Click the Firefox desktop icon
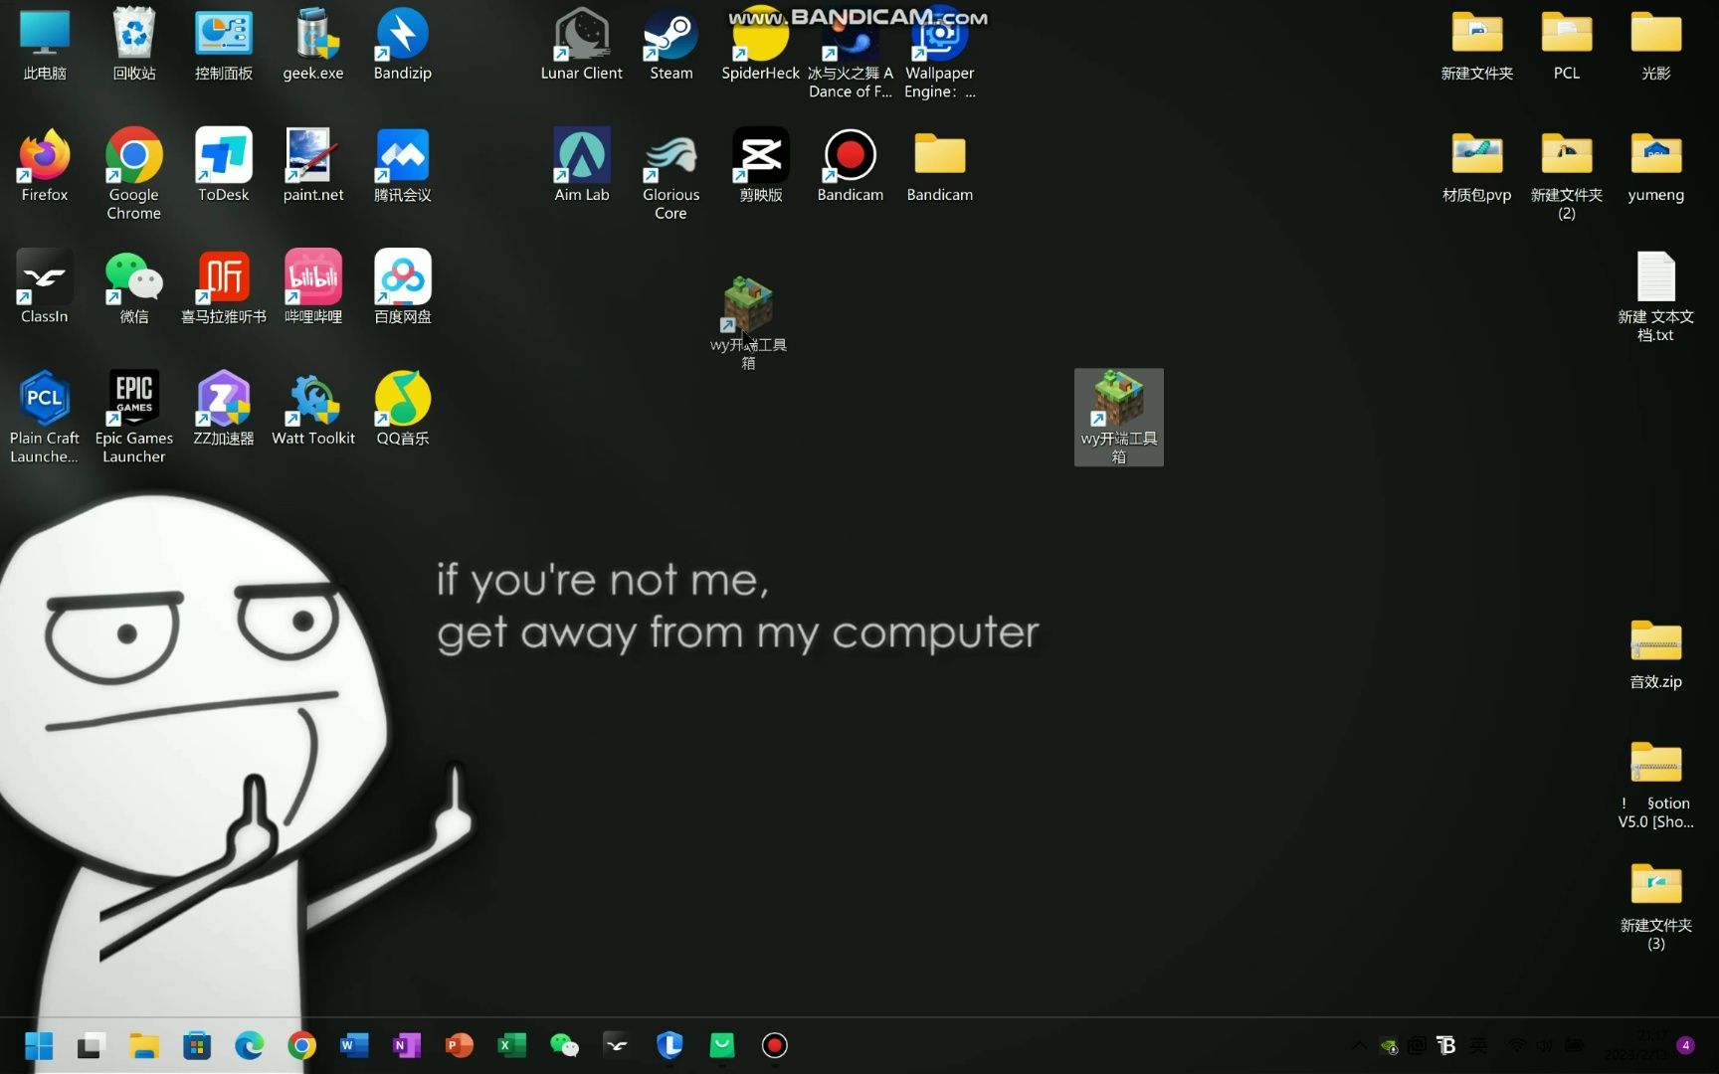 click(x=45, y=165)
